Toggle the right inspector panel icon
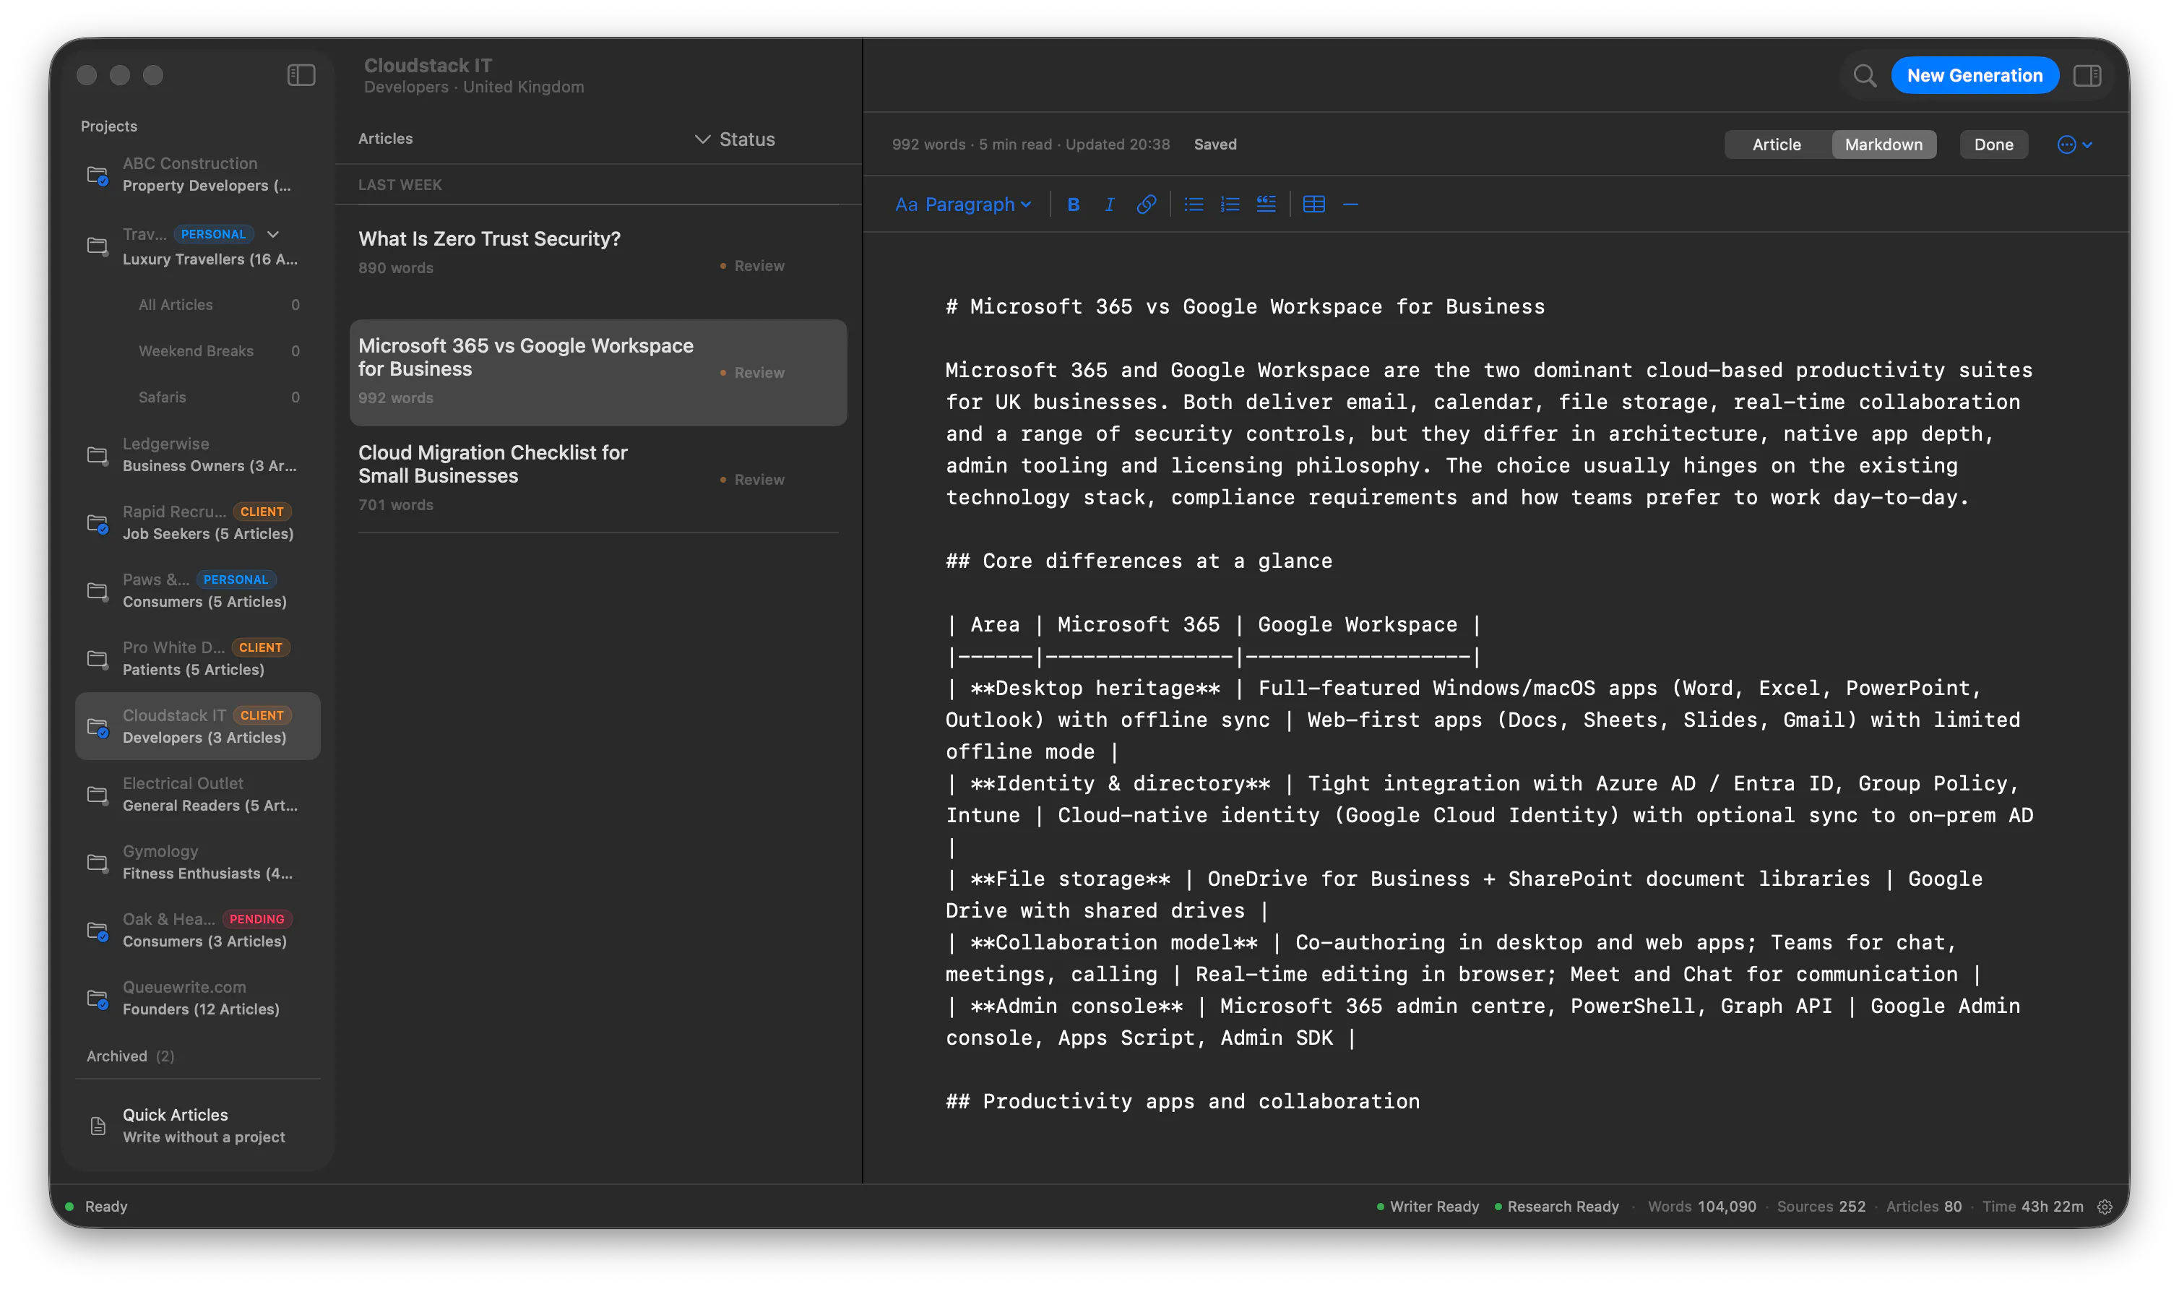2179x1289 pixels. [x=2087, y=76]
